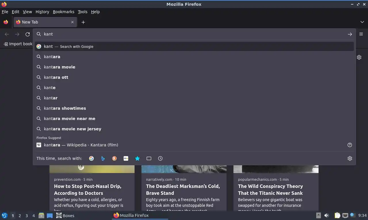This screenshot has width=368, height=220.
Task: Open Titanic Conspiracy Theory article
Action: click(x=270, y=190)
